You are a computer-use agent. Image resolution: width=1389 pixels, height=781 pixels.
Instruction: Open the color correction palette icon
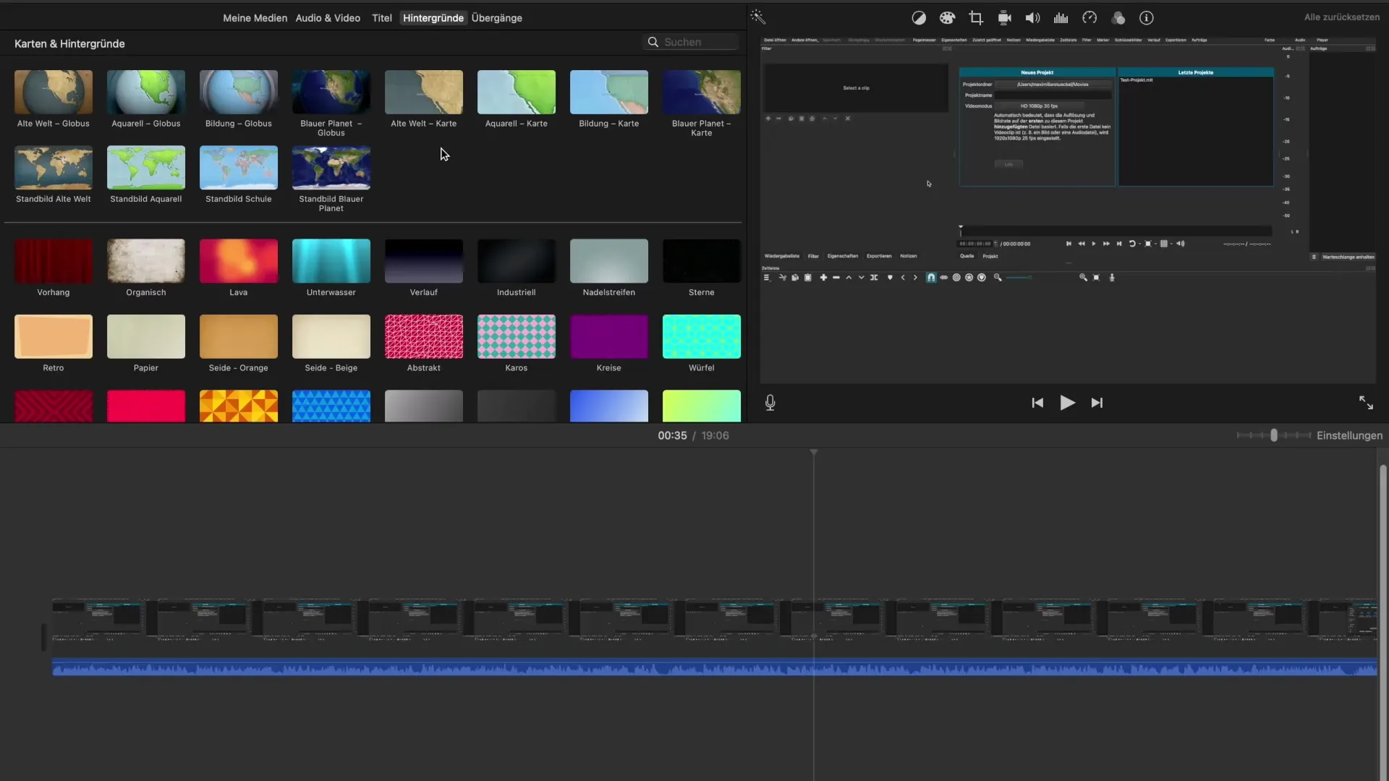(947, 18)
